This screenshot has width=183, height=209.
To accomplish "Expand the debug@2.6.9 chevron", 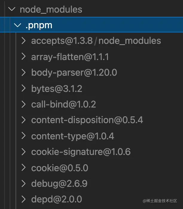I will click(24, 183).
